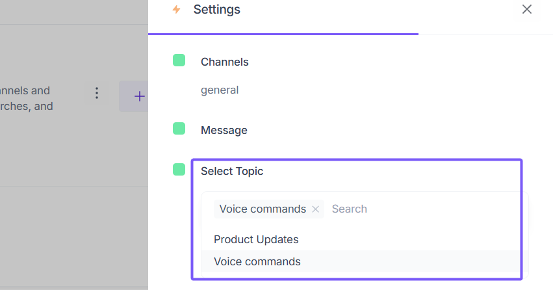Click the dimmed description text on the left
Image resolution: width=553 pixels, height=290 pixels.
(26, 98)
